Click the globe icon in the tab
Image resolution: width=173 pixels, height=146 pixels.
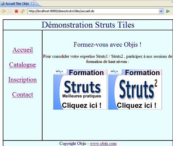[x=2, y=4]
